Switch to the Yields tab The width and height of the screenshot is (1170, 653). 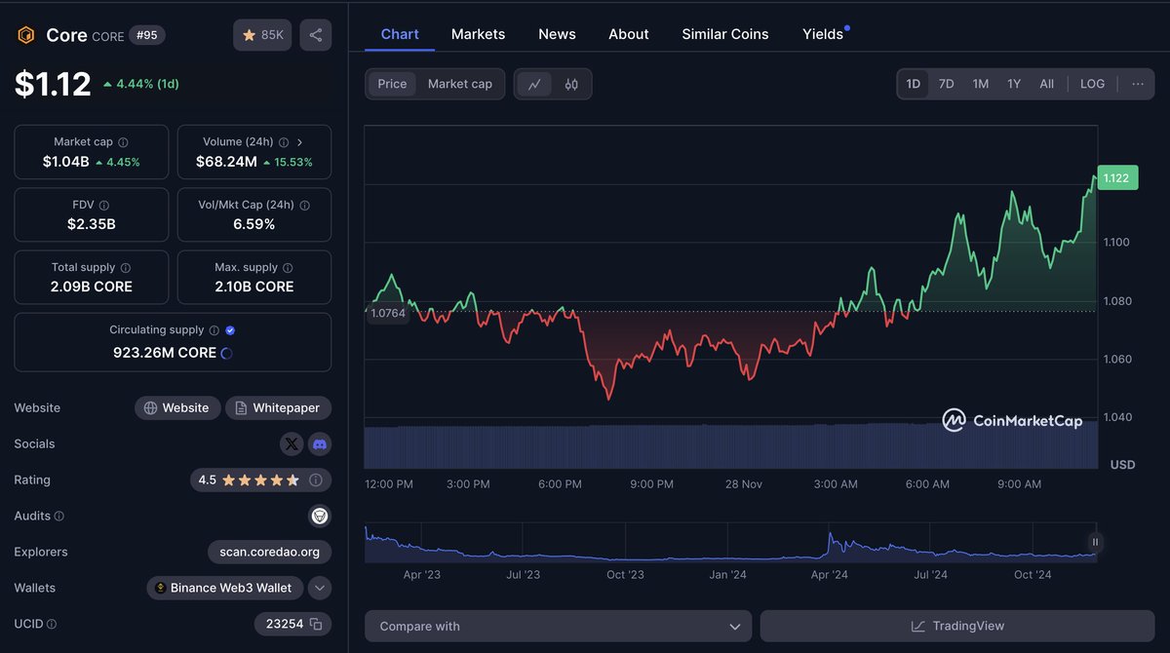(823, 34)
